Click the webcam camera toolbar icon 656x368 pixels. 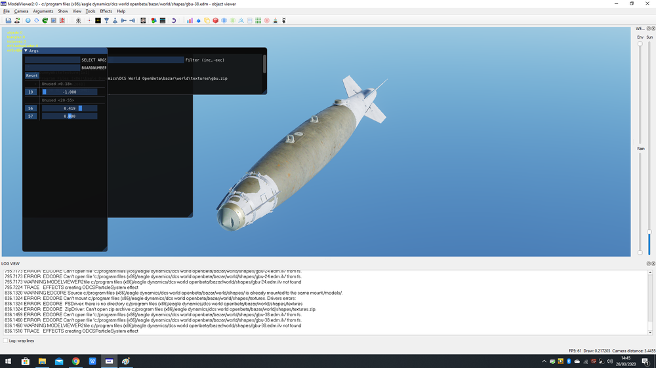pos(78,20)
